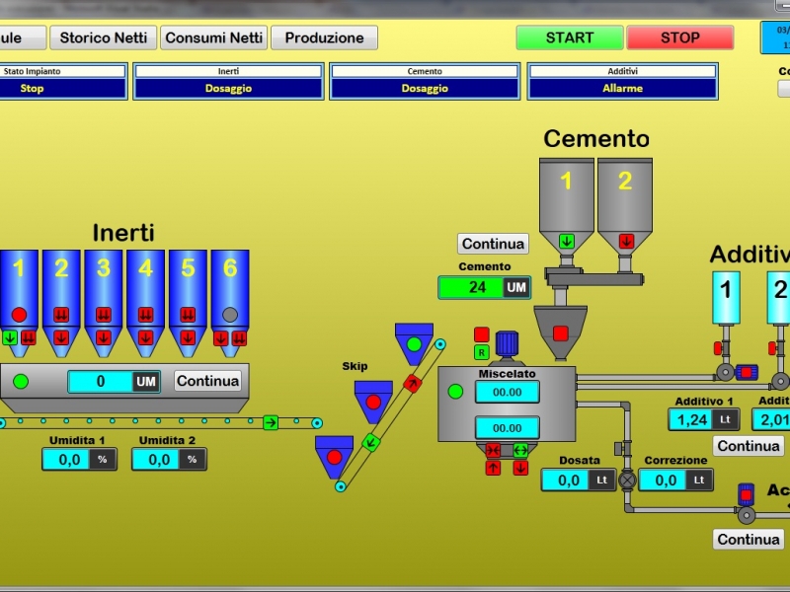Screen dimensions: 790x592
Task: Click the green discharge arrow on cement silo 1
Action: (x=567, y=241)
